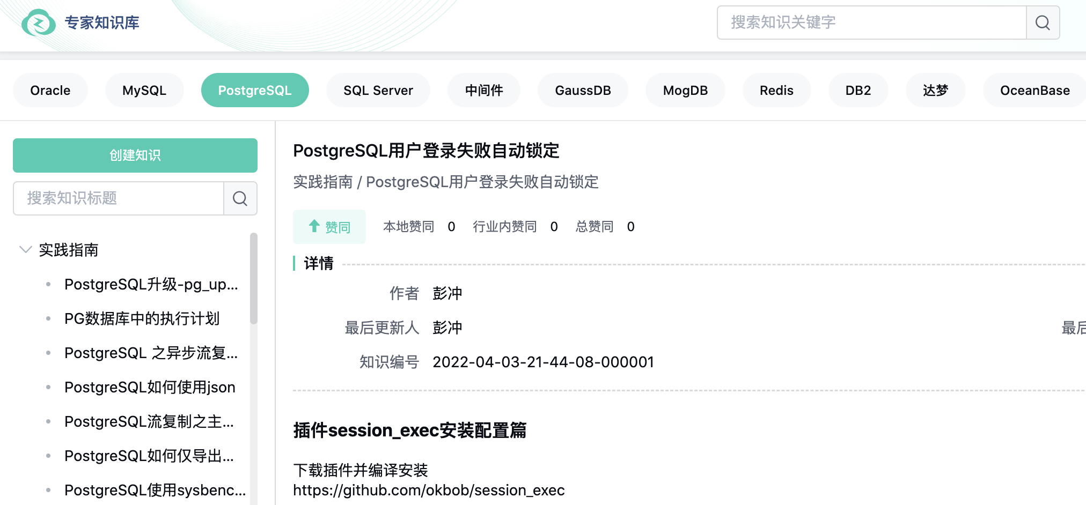The width and height of the screenshot is (1086, 505).
Task: Open the GaussDB category tab
Action: click(x=583, y=90)
